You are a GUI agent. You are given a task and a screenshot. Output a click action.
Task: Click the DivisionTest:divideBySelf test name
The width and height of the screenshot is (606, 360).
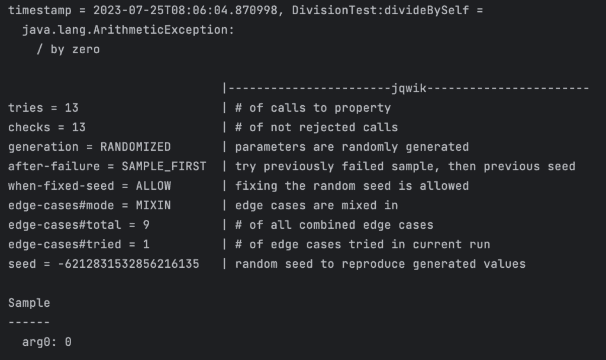[381, 11]
